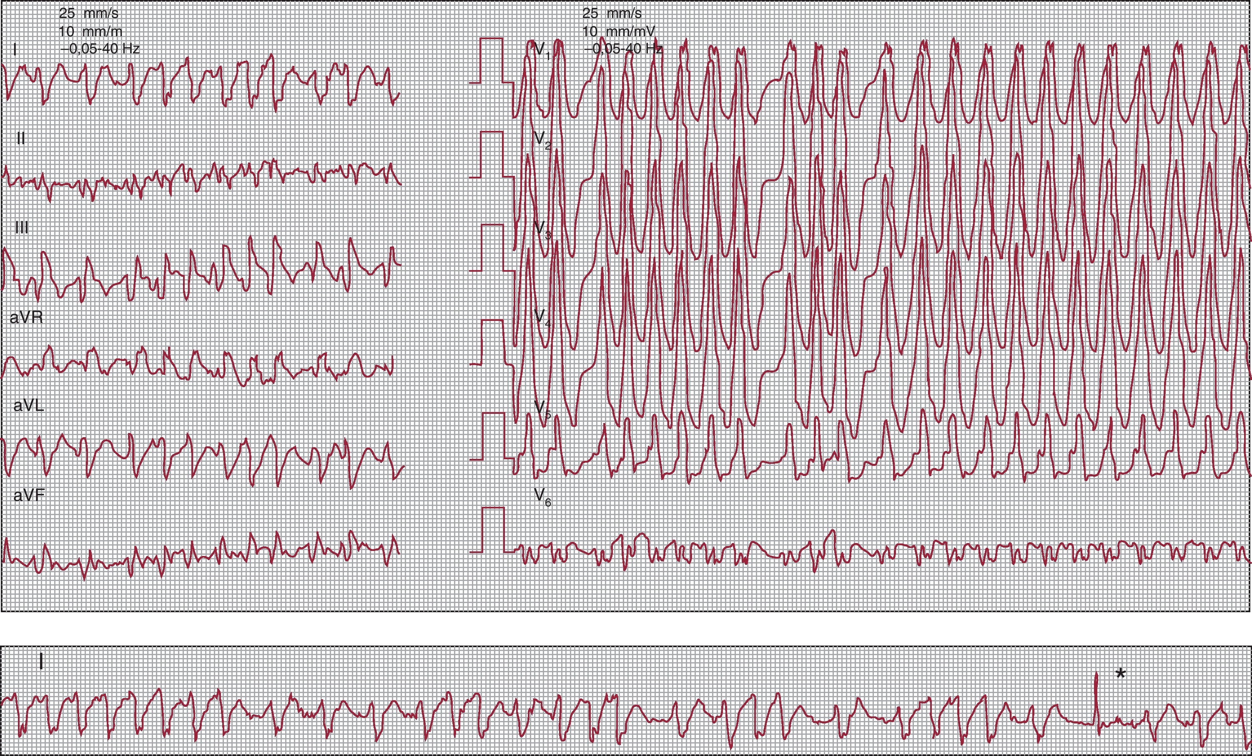Click the lead I label on bottom strip
The image size is (1252, 756).
[41, 661]
